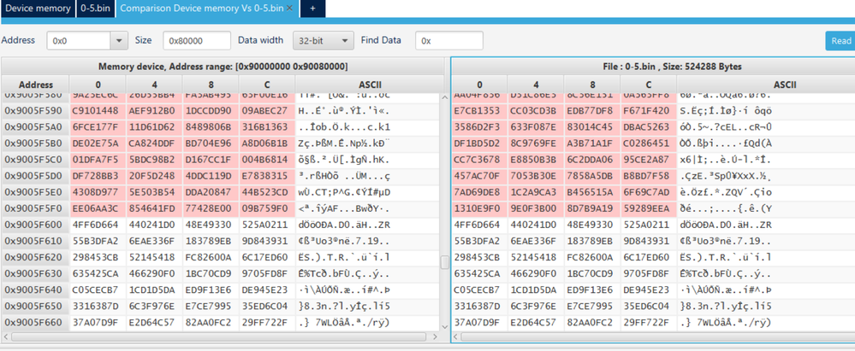The width and height of the screenshot is (855, 351).
Task: Select the File 0-5.bin size header
Action: point(653,67)
